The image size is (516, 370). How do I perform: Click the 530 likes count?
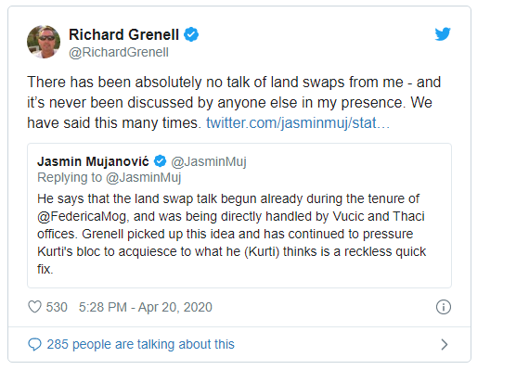point(57,307)
